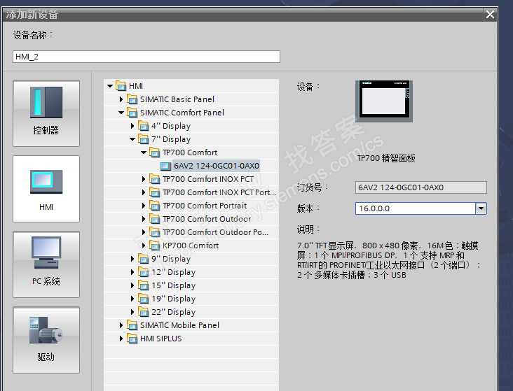This screenshot has width=513, height=391.
Task: Expand the KP700 Comfort arrow
Action: (144, 246)
